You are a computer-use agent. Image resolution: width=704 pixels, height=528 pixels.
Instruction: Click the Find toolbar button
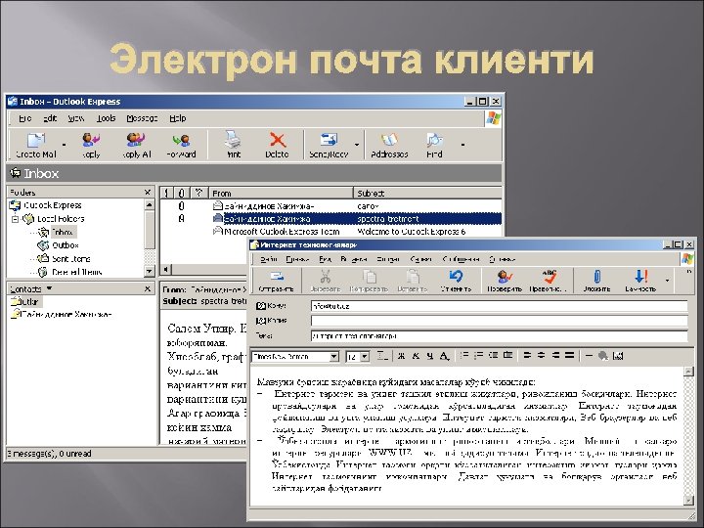point(434,145)
